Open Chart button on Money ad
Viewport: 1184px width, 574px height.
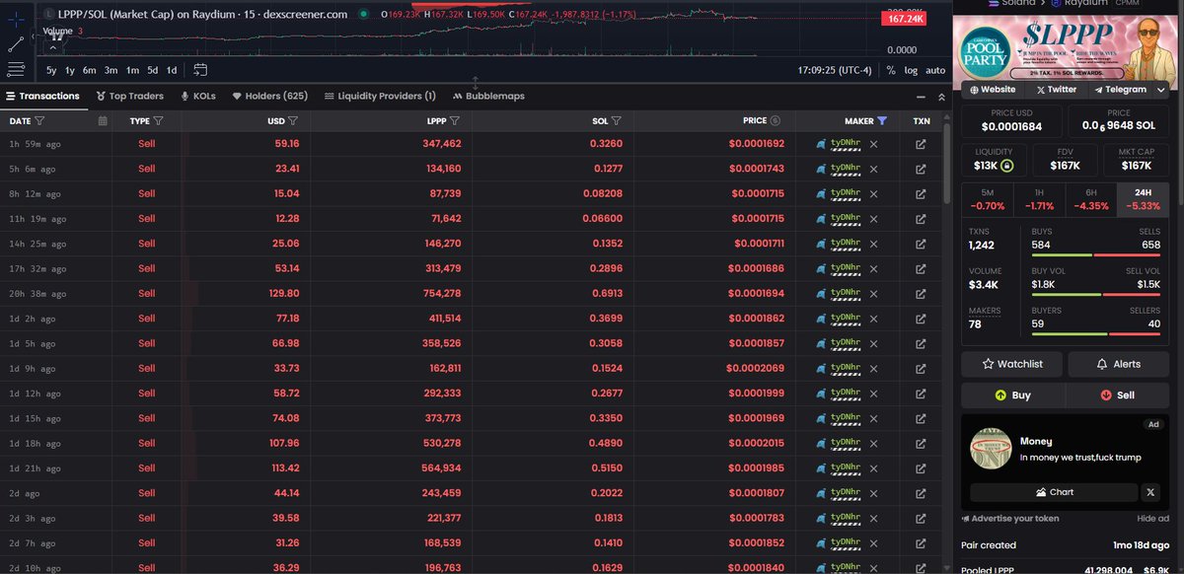tap(1055, 492)
